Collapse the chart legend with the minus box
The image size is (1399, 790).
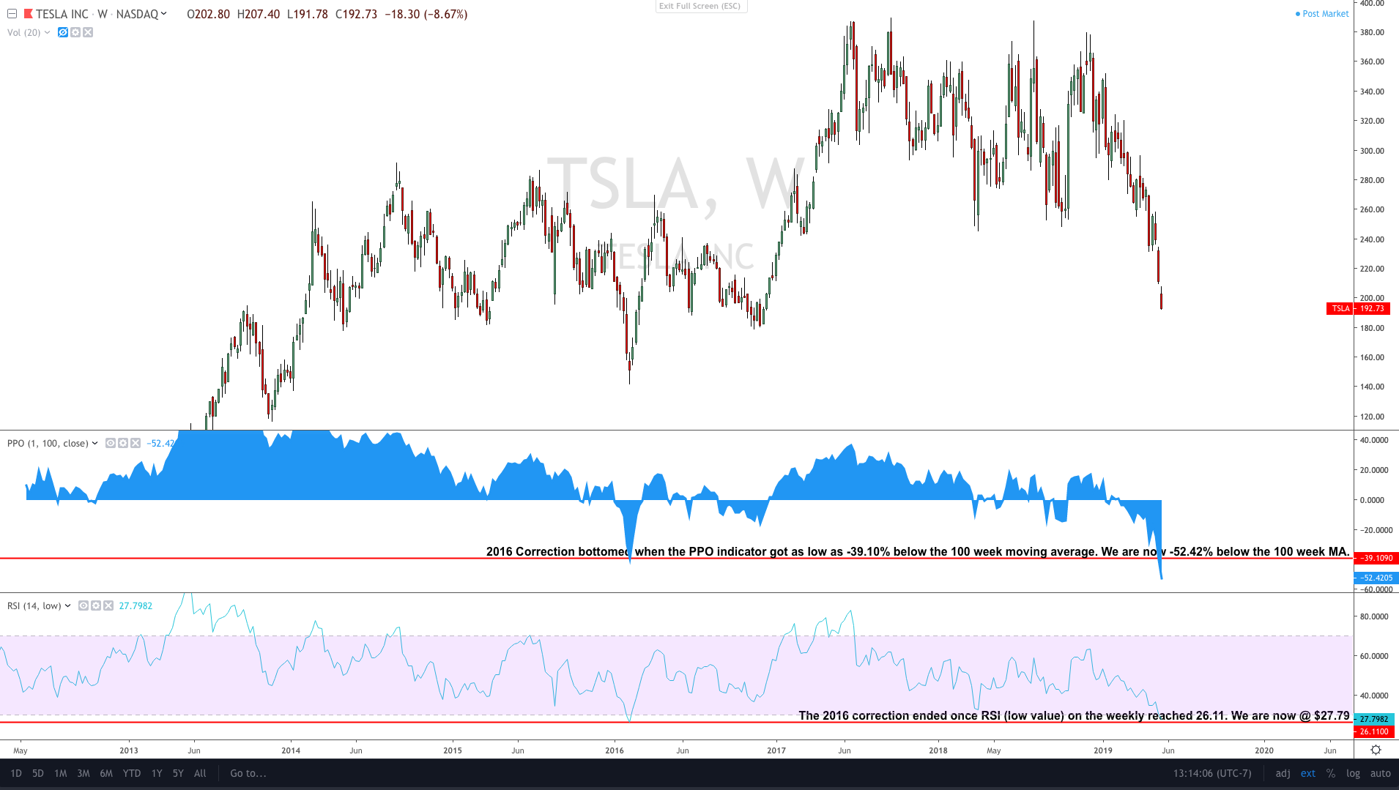pos(12,14)
